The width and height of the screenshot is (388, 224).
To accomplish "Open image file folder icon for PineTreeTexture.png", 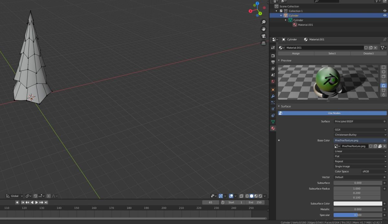I will click(380, 146).
